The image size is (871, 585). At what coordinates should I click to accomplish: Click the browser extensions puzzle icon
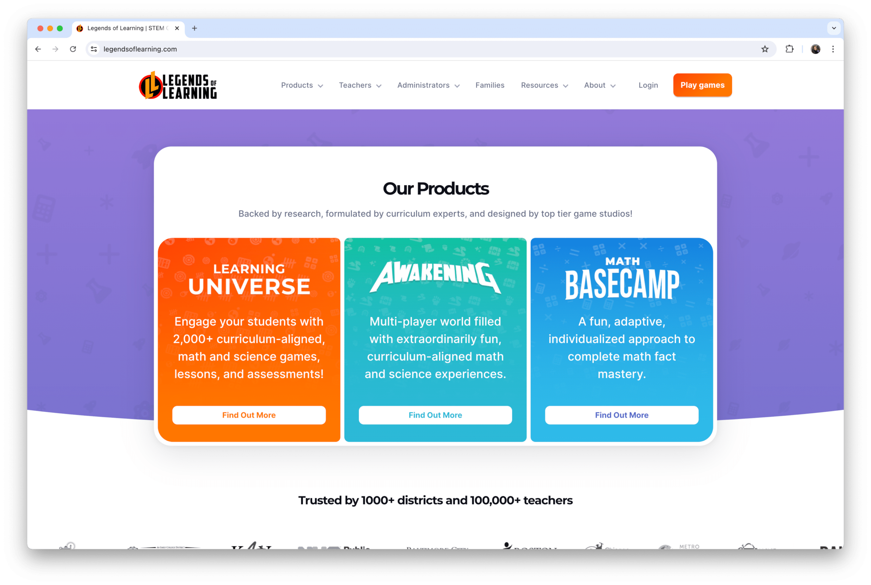pyautogui.click(x=790, y=49)
